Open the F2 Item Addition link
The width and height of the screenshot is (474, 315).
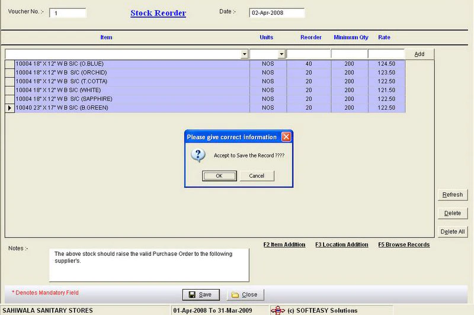pyautogui.click(x=284, y=245)
